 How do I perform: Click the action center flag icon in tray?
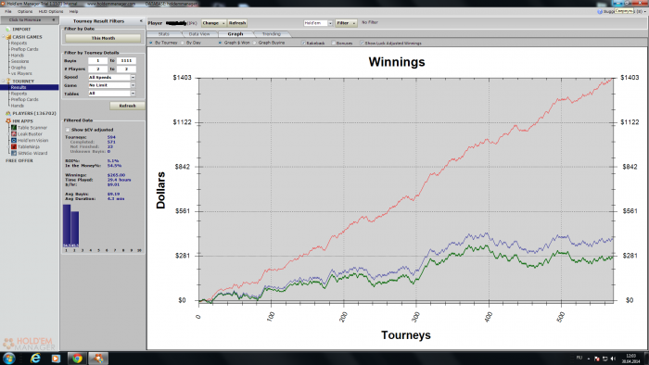pyautogui.click(x=597, y=359)
